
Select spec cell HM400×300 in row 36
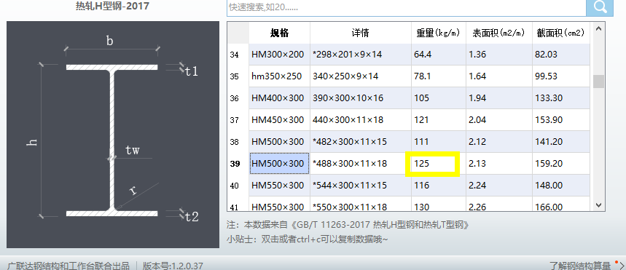click(279, 98)
